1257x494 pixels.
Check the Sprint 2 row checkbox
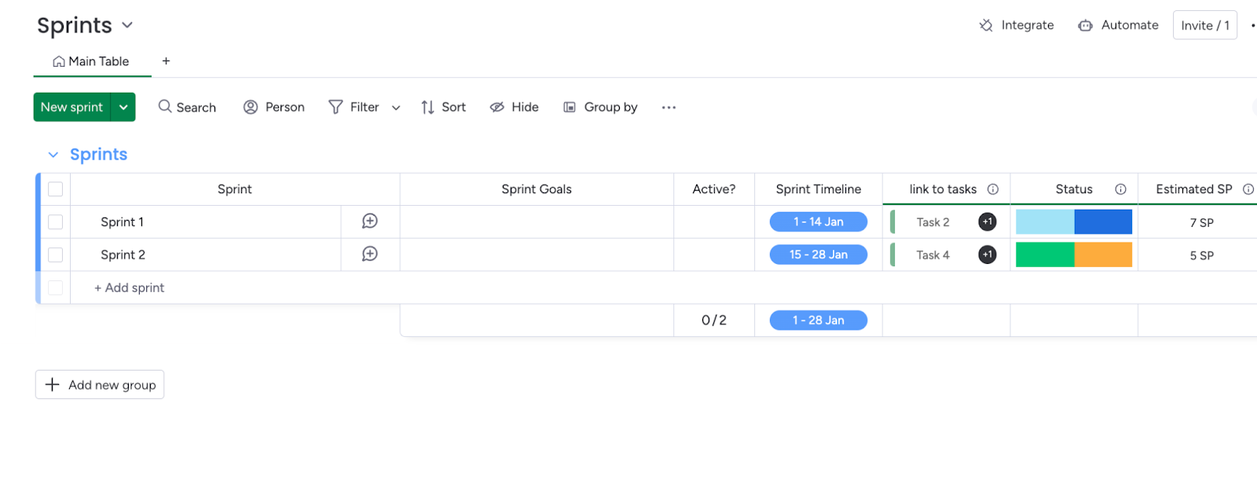(x=56, y=255)
